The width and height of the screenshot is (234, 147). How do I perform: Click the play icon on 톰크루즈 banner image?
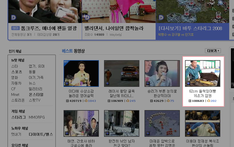14,18
